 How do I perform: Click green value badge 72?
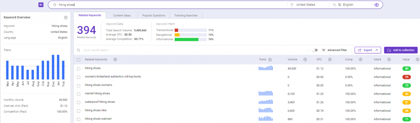(406, 85)
